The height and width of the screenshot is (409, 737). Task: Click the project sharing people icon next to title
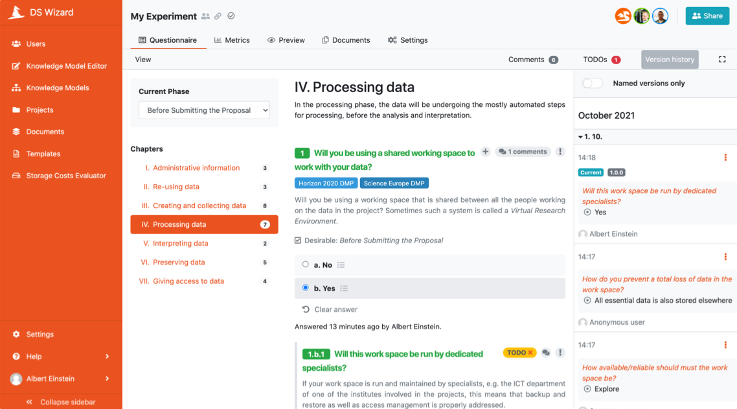(205, 16)
